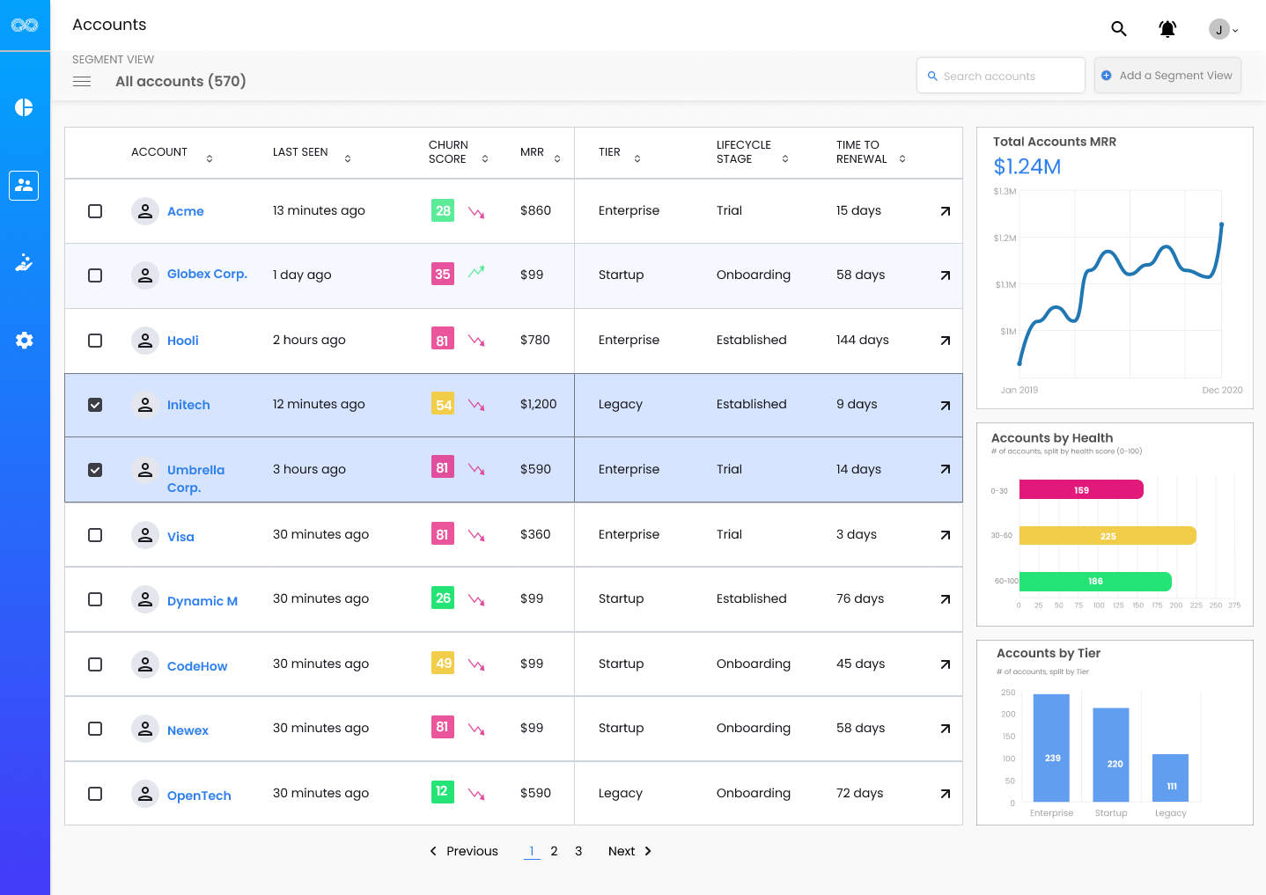
Task: Click the pink 0-30 health bar
Action: 1081,489
